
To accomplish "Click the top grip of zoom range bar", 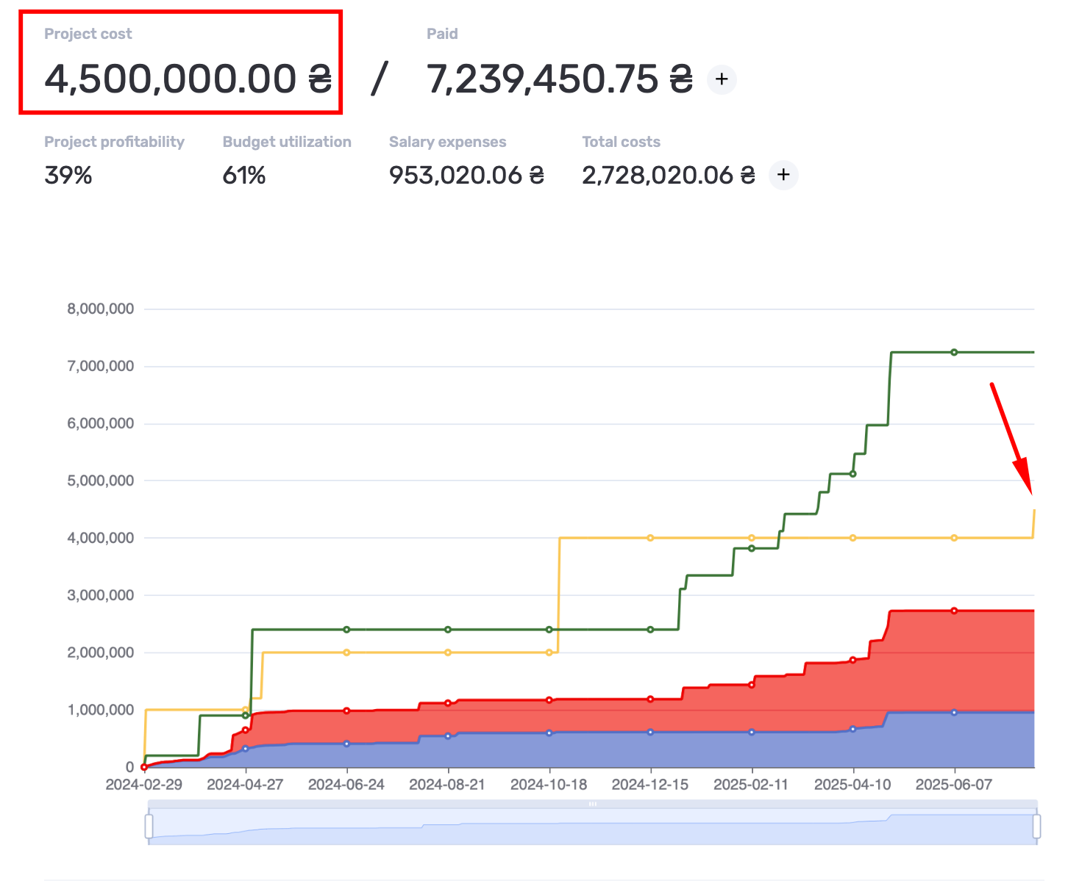I will coord(593,804).
